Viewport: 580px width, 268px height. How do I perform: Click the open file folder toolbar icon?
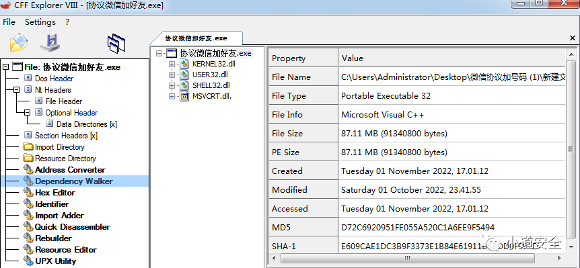[18, 42]
